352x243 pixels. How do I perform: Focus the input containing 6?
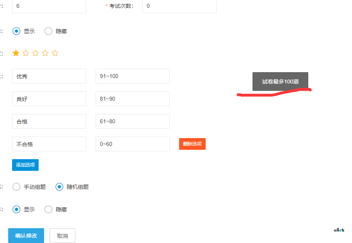point(49,6)
